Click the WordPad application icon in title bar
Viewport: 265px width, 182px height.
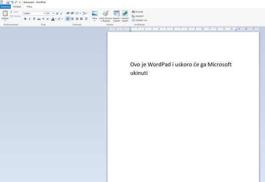1,2
